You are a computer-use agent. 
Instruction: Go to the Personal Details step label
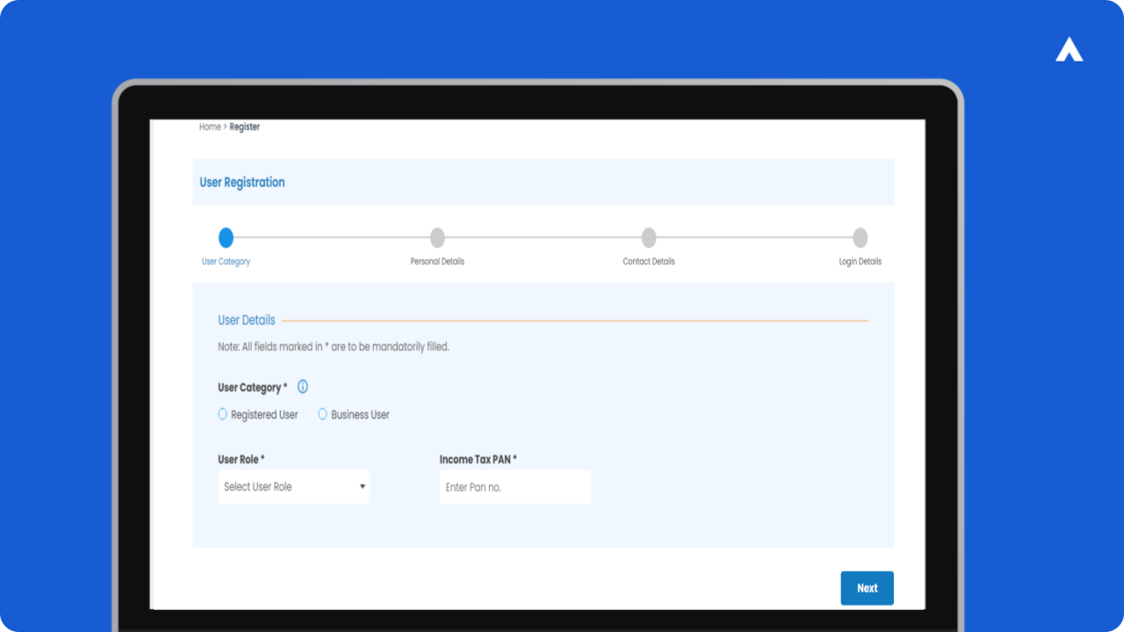click(437, 262)
